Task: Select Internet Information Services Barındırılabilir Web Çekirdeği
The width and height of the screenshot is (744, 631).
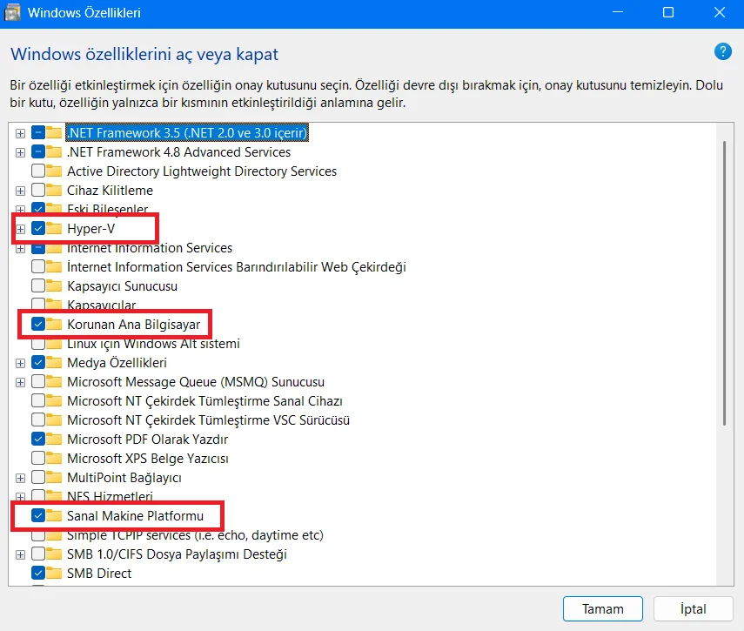Action: pyautogui.click(x=237, y=267)
